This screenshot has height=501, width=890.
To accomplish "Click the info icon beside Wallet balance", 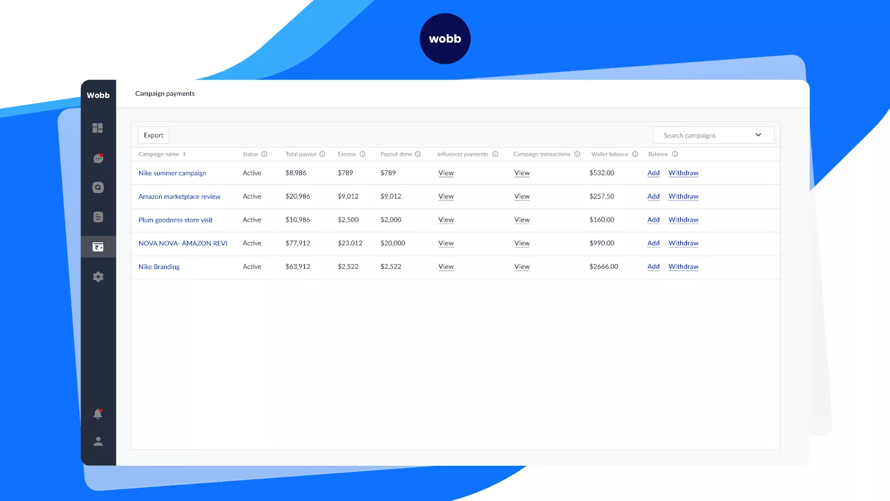I will click(x=635, y=154).
